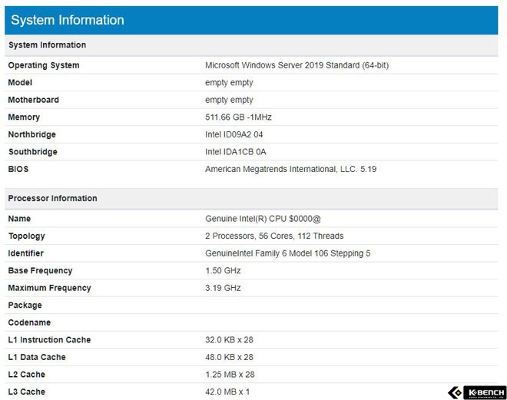Select the '1.50 GHz' base frequency value
The height and width of the screenshot is (400, 507).
coord(223,271)
